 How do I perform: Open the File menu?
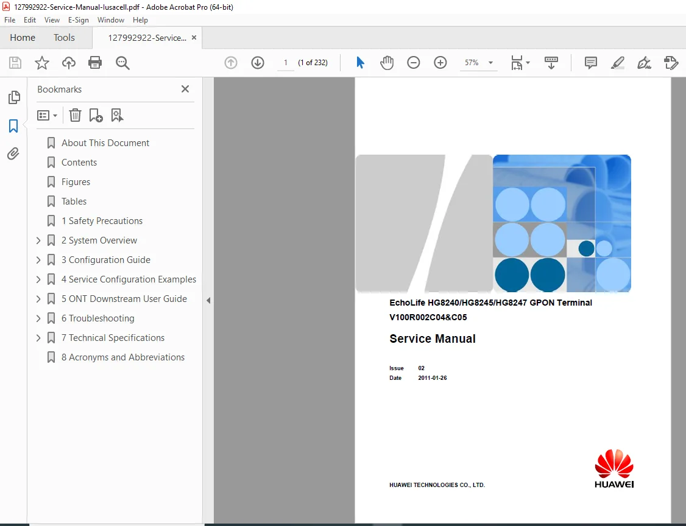pos(10,20)
